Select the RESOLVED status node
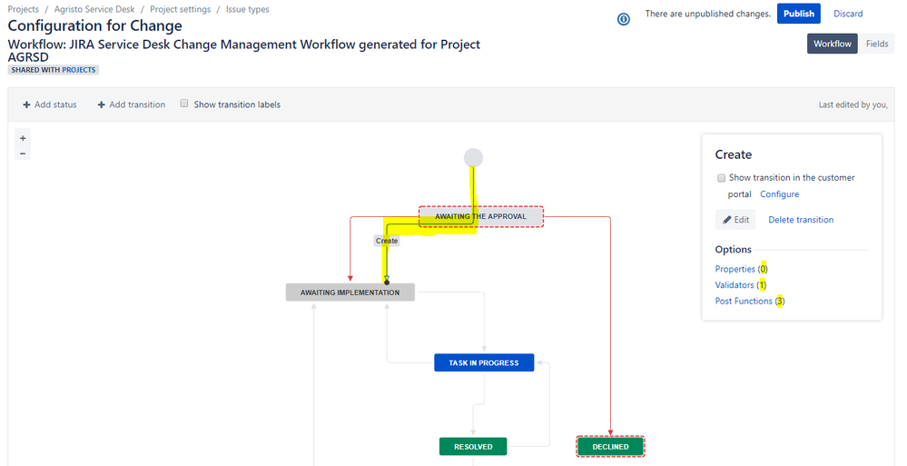Image resolution: width=907 pixels, height=466 pixels. coord(473,447)
